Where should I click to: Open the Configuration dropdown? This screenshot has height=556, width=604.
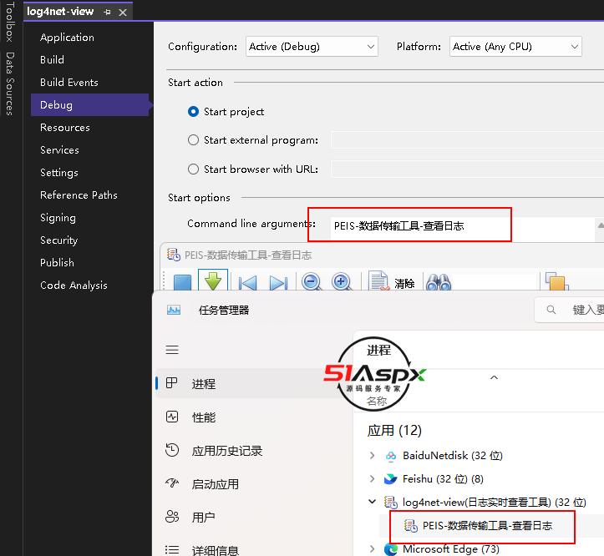pos(312,47)
